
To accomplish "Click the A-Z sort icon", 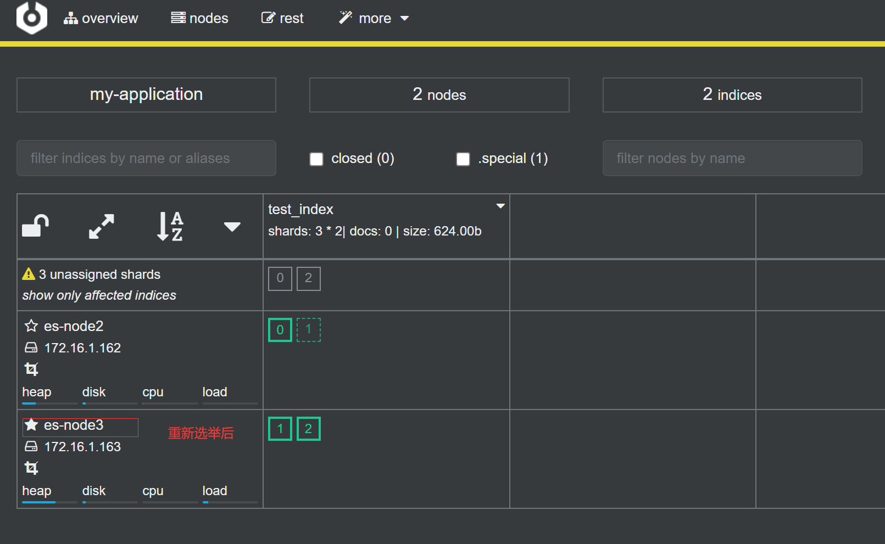I will coord(170,226).
